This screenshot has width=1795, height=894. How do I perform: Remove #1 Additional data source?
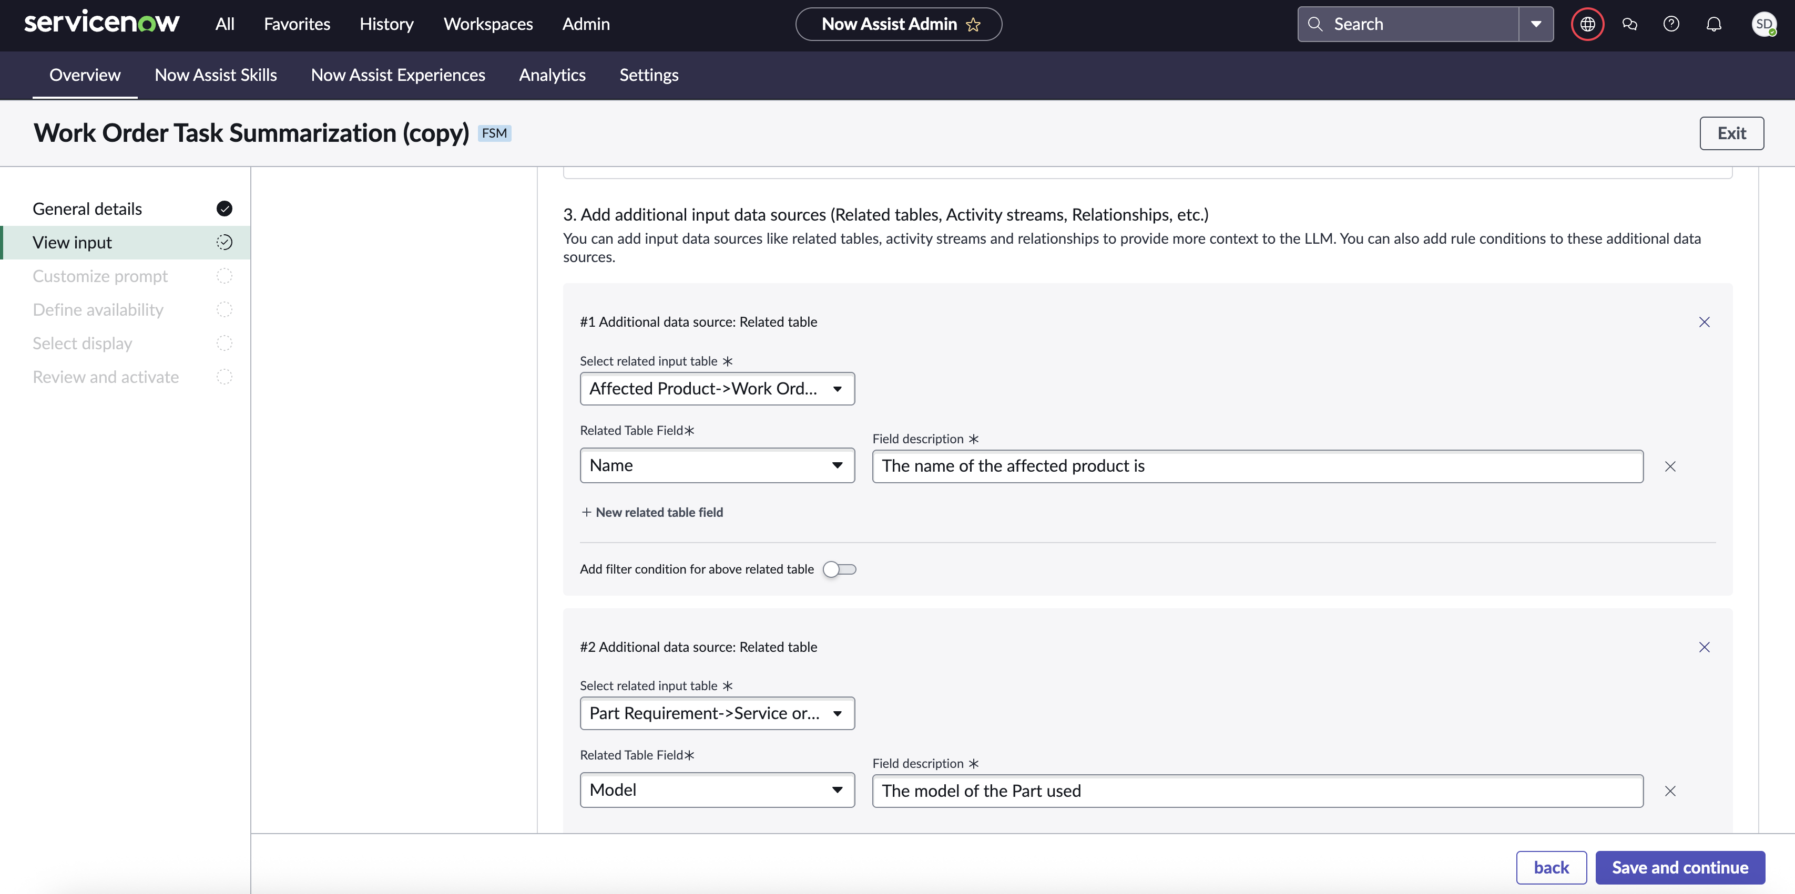coord(1704,321)
